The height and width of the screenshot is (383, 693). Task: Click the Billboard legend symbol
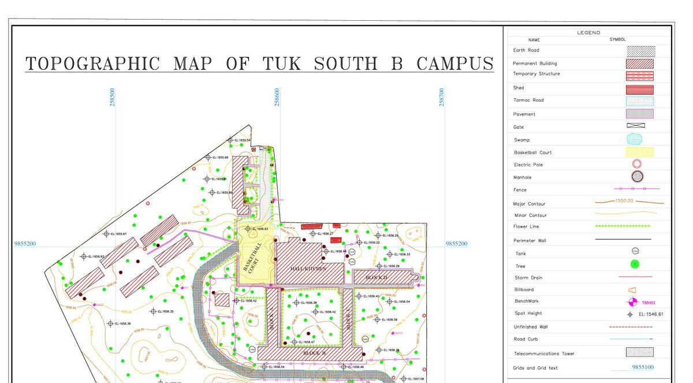point(631,289)
